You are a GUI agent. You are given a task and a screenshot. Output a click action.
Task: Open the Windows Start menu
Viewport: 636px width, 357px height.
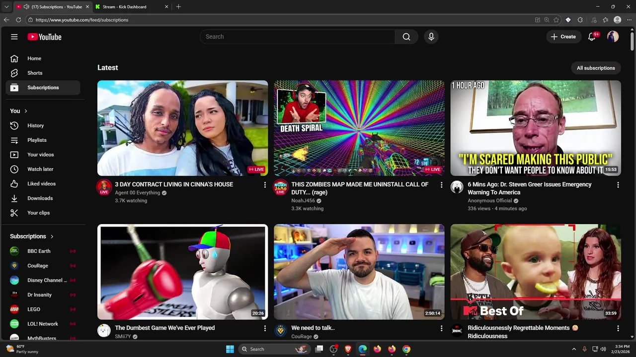tap(230, 349)
